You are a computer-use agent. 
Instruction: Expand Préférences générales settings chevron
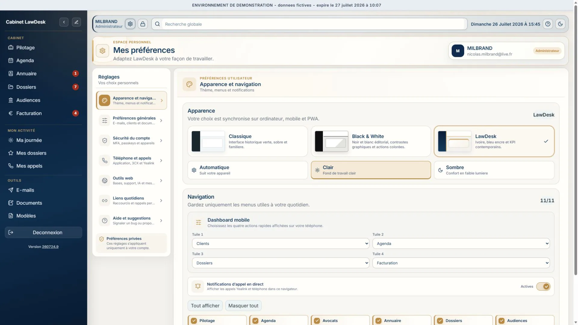161,120
